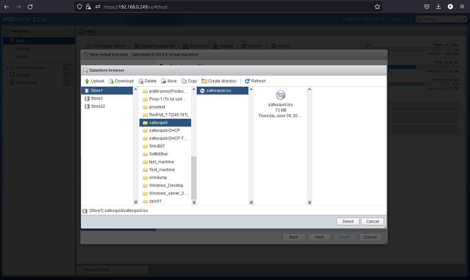Open the RedHat_7.7[249.191] folder

point(165,115)
